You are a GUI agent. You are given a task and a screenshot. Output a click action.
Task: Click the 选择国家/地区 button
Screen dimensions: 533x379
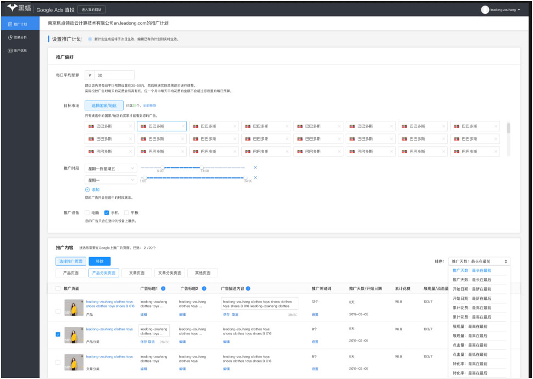pos(104,105)
